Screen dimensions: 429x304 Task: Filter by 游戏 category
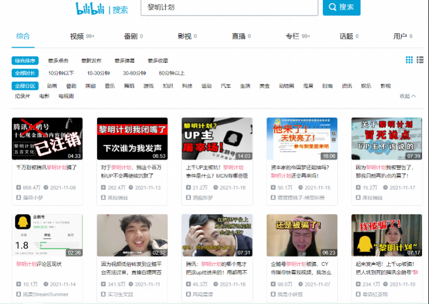(148, 86)
